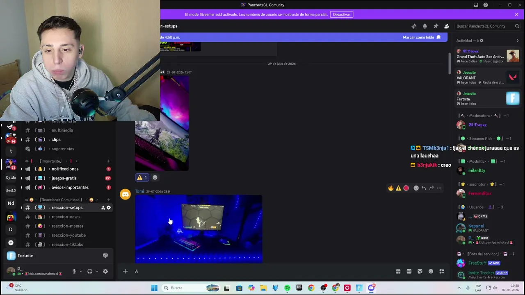Toggle the warning reaction with count 1
This screenshot has height=295, width=525.
pyautogui.click(x=142, y=177)
